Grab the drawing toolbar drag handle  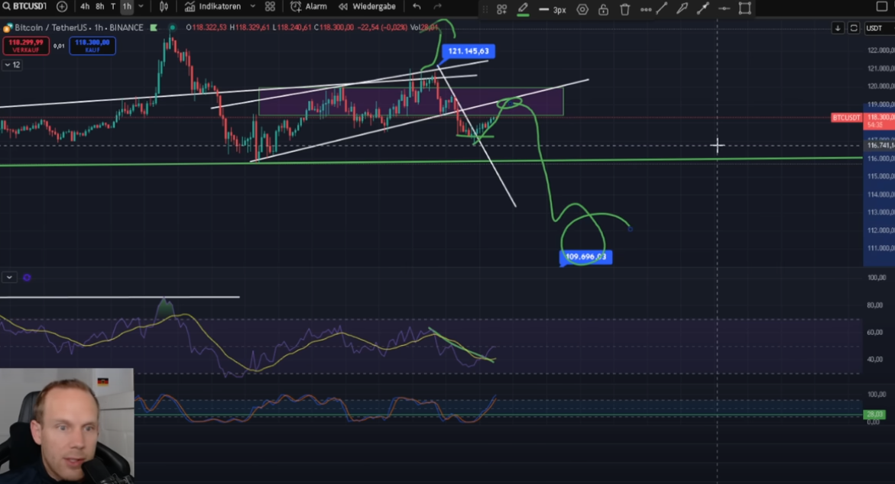coord(485,9)
